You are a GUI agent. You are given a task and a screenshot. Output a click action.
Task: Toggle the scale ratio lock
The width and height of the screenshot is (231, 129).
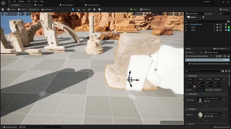[x=194, y=86]
